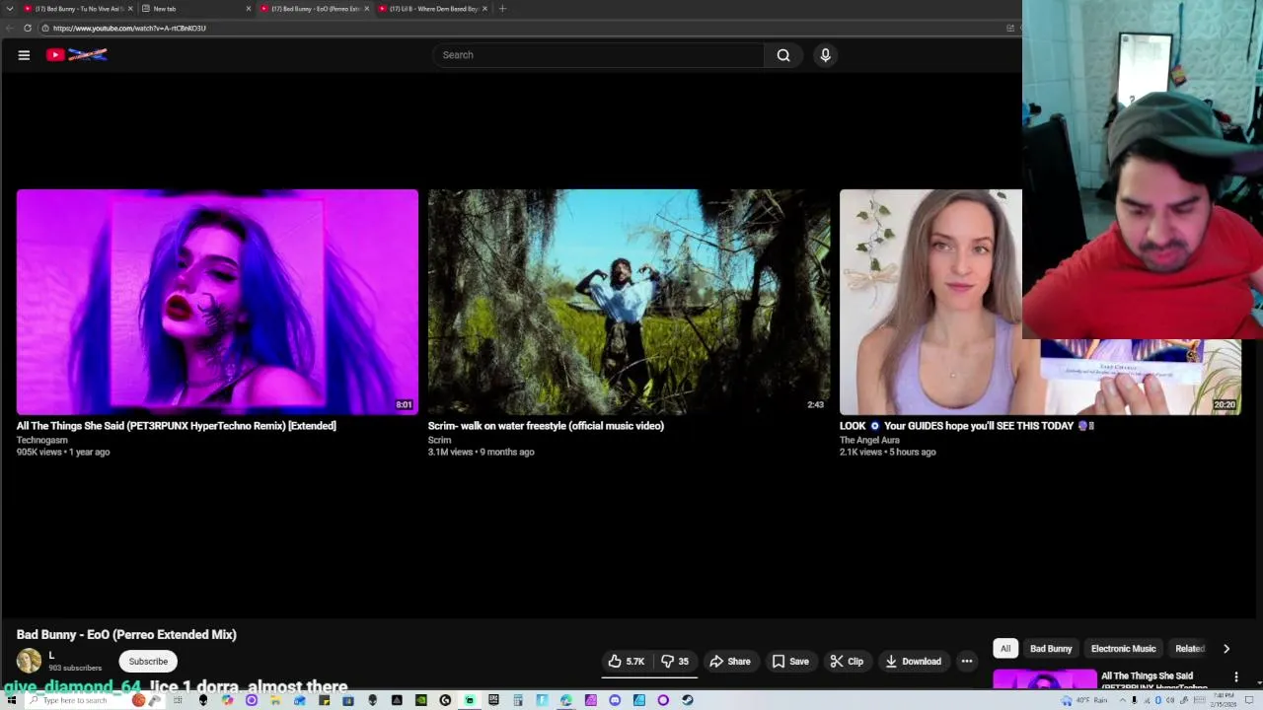Screen dimensions: 1263x710
Task: Visit the Technogasm channel
Action: (x=42, y=440)
